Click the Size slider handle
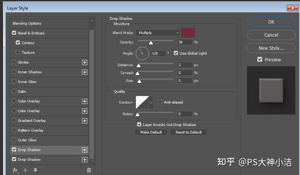The width and height of the screenshot is (300, 175). 139,82
